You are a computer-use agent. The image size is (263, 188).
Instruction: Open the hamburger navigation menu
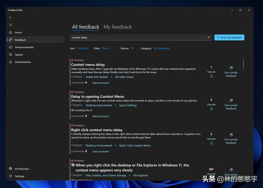(10, 25)
